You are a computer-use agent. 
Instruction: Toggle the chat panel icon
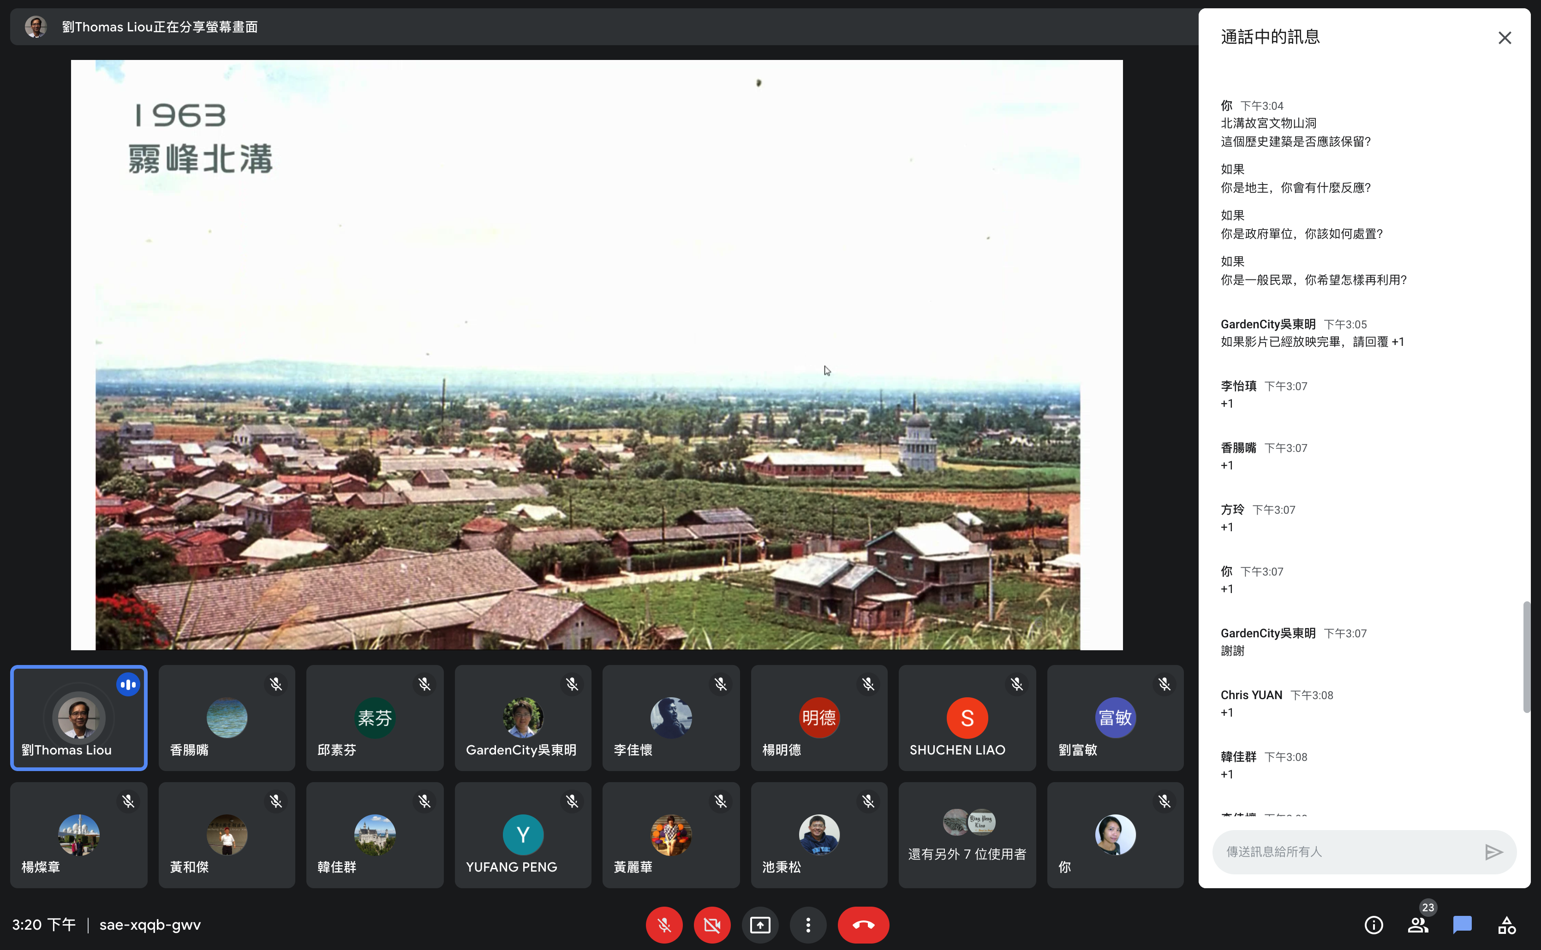click(x=1462, y=925)
